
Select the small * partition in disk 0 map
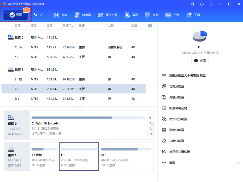coord(150,125)
